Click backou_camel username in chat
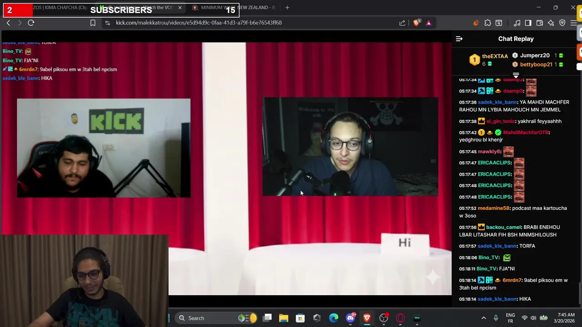This screenshot has width=582, height=327. click(x=503, y=227)
